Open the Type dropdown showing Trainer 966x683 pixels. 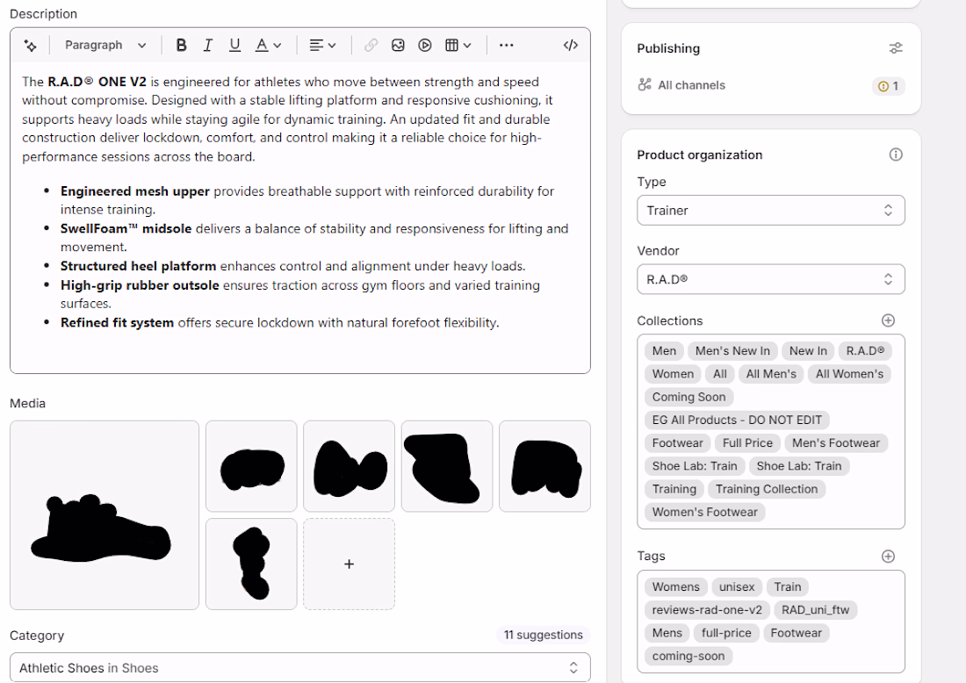[x=771, y=211]
